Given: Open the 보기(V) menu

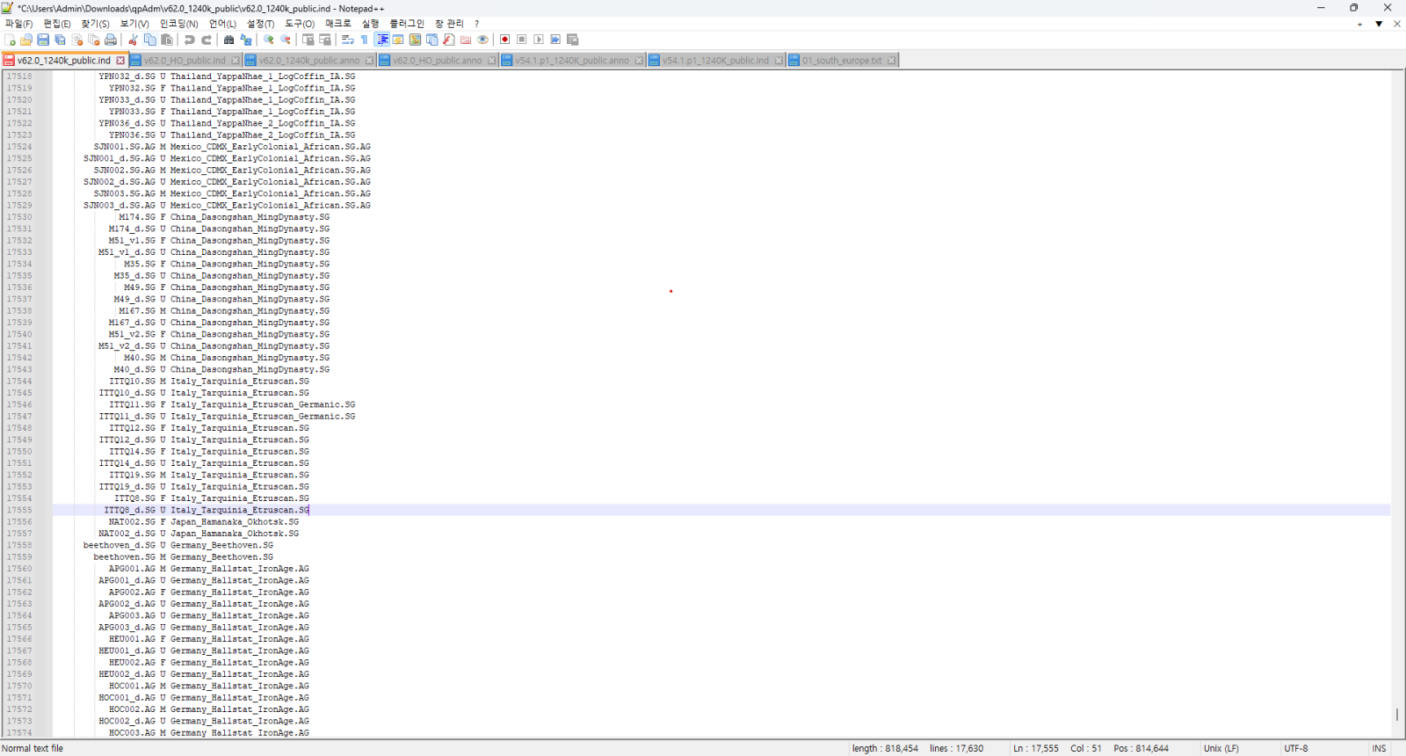Looking at the screenshot, I should click(134, 24).
